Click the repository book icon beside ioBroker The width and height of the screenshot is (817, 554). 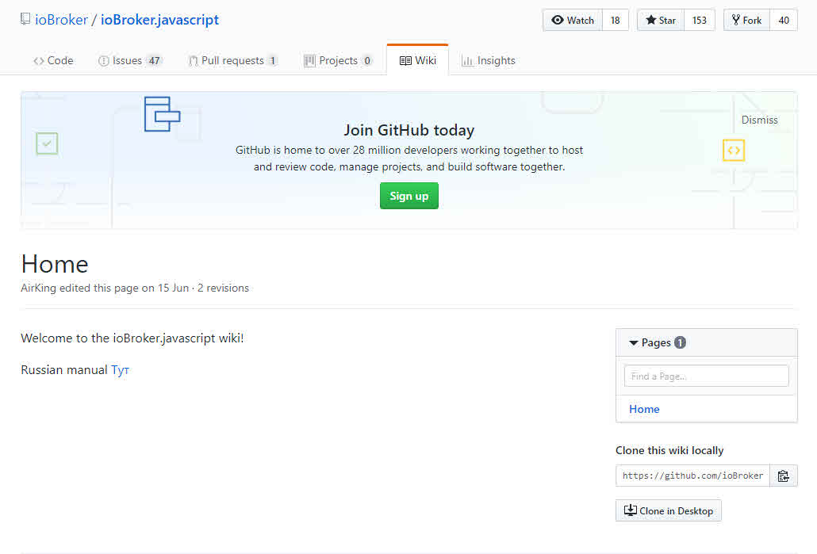click(x=25, y=19)
